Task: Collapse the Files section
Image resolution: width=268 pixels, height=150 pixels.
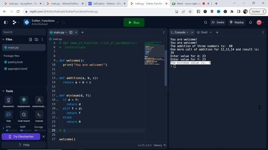Action: coord(3,40)
